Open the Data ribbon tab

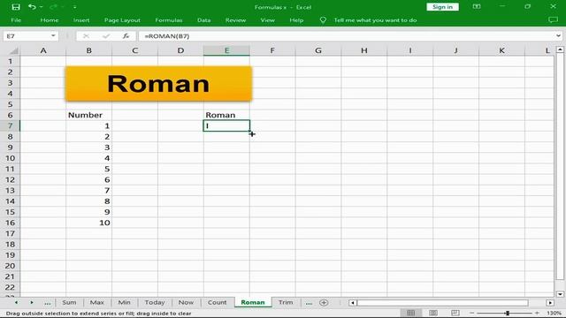click(204, 20)
